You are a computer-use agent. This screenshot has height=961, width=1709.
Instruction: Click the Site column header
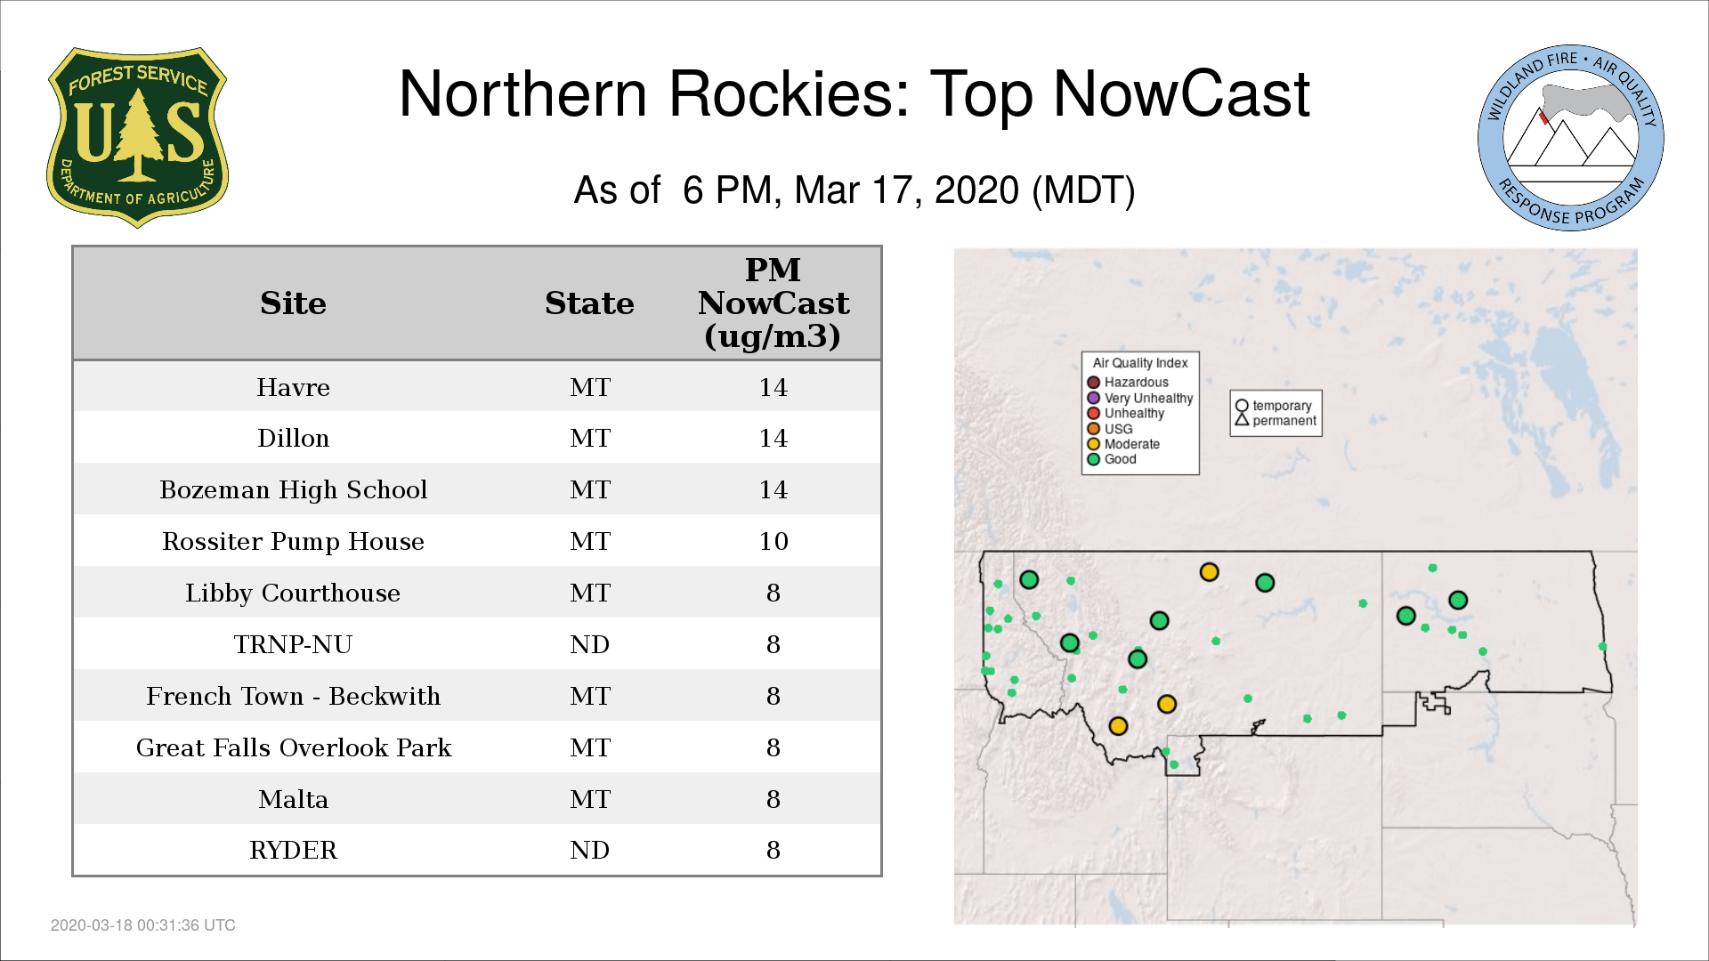(x=293, y=303)
